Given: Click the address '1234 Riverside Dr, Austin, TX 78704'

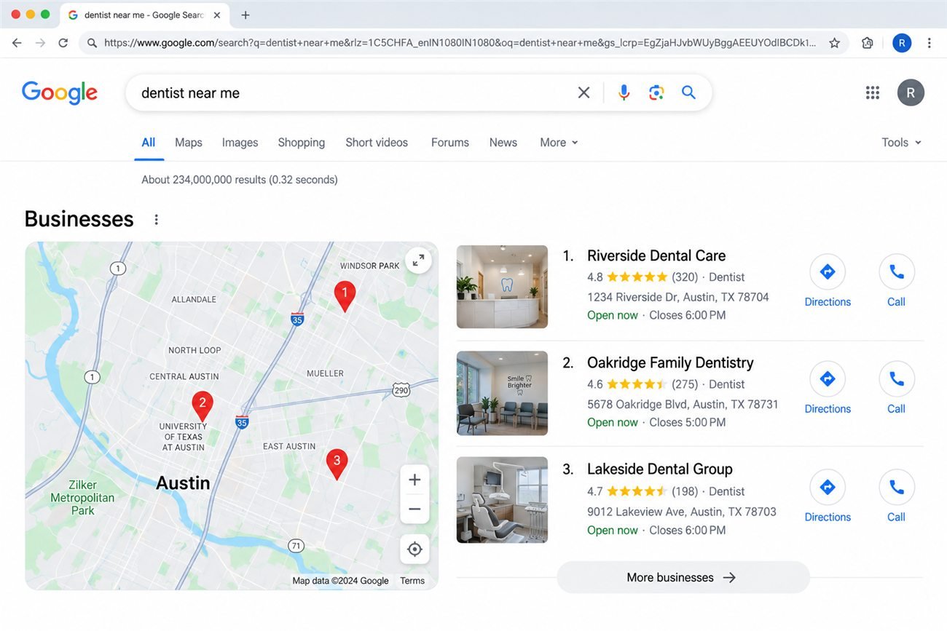Looking at the screenshot, I should point(678,297).
